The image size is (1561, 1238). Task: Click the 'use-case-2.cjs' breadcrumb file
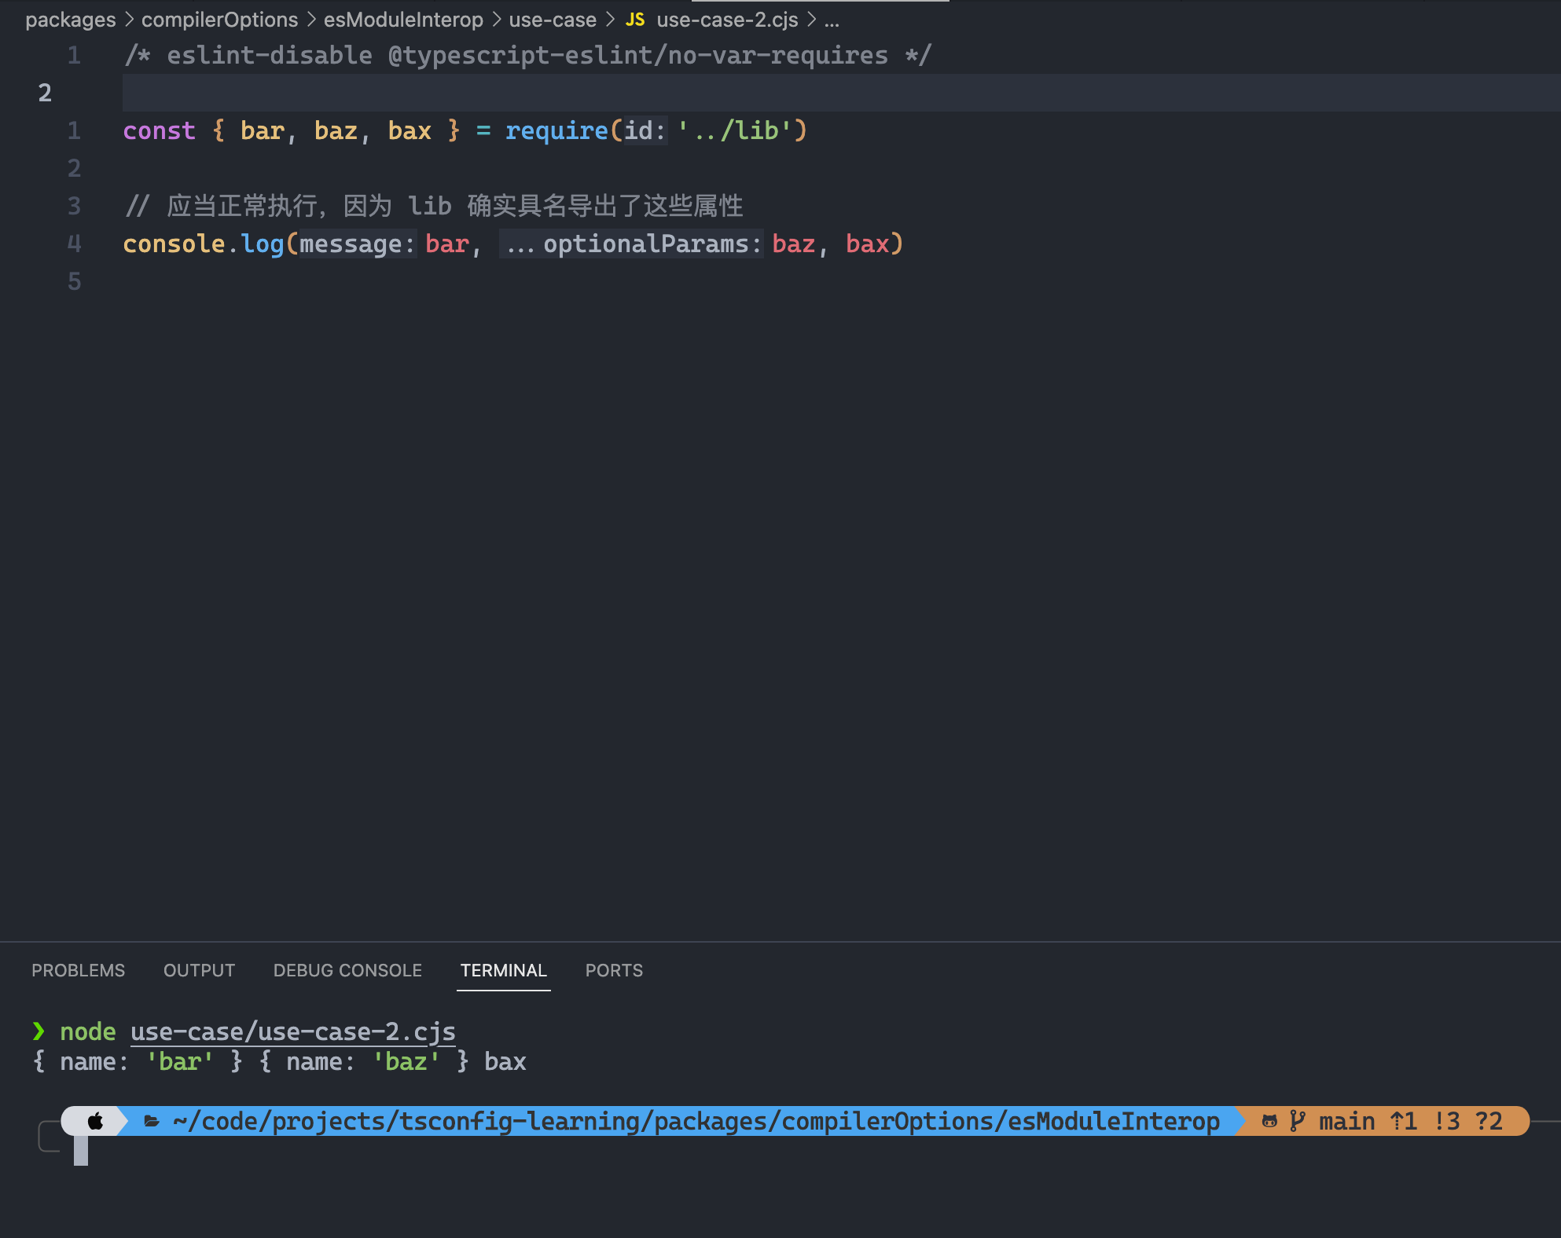727,20
